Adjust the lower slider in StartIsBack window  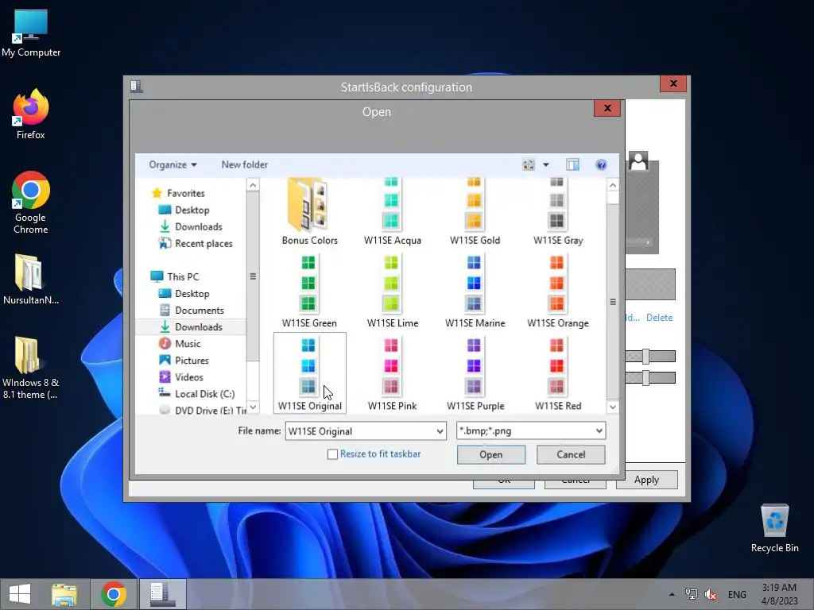[645, 377]
